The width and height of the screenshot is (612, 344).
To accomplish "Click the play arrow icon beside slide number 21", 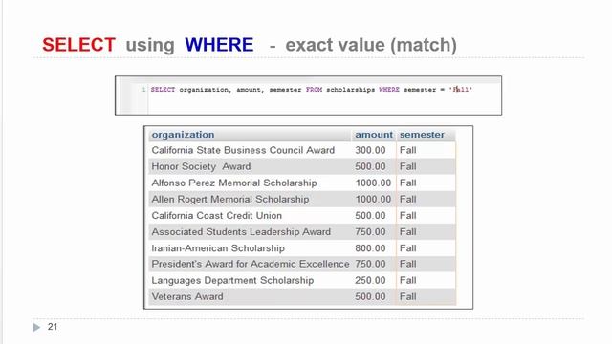I will point(36,327).
